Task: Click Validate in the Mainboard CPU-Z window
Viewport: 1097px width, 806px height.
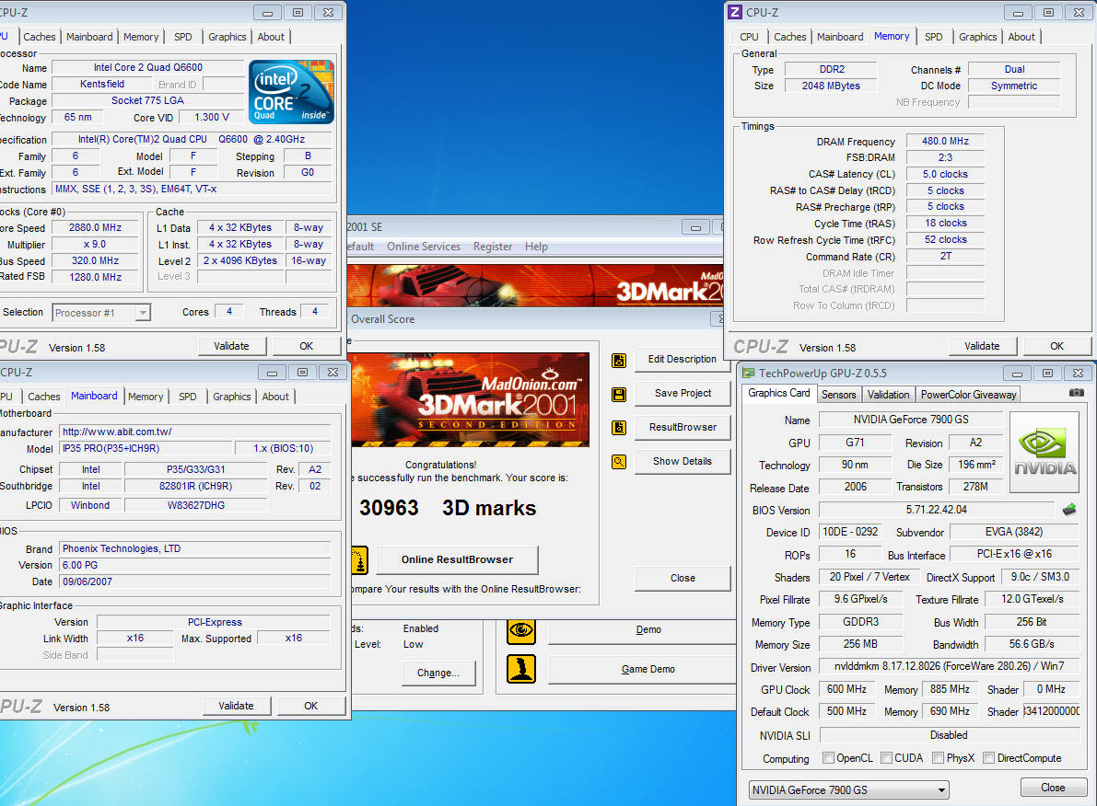Action: [x=236, y=706]
